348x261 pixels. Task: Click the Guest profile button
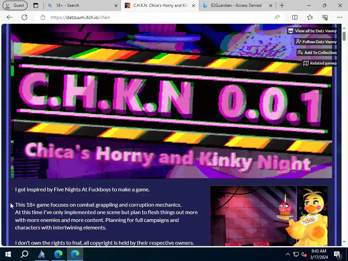[15, 5]
